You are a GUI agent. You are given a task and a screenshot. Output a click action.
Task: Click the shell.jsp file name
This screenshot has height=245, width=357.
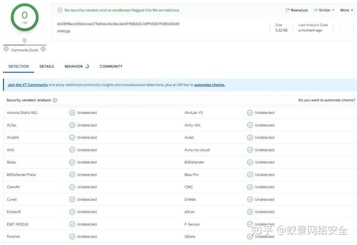click(64, 31)
